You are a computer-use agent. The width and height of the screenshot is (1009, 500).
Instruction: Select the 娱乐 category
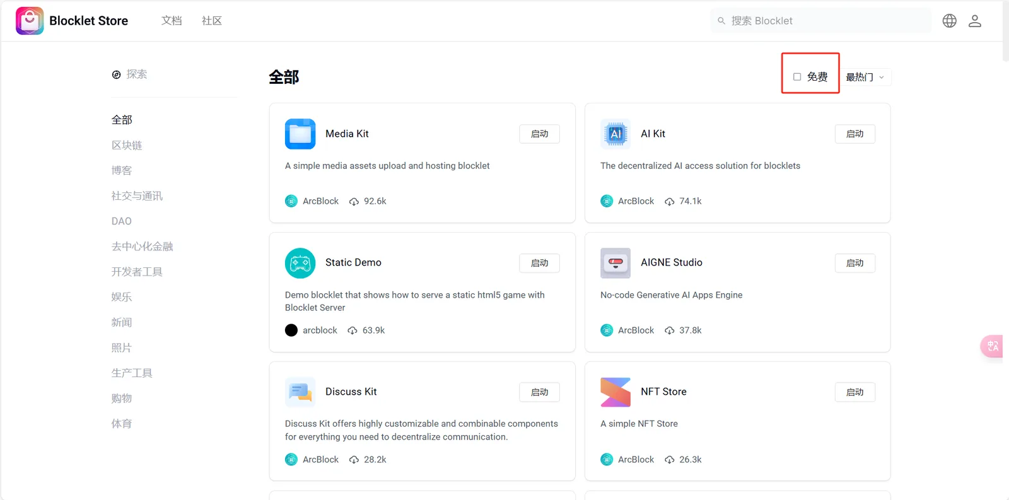(122, 297)
